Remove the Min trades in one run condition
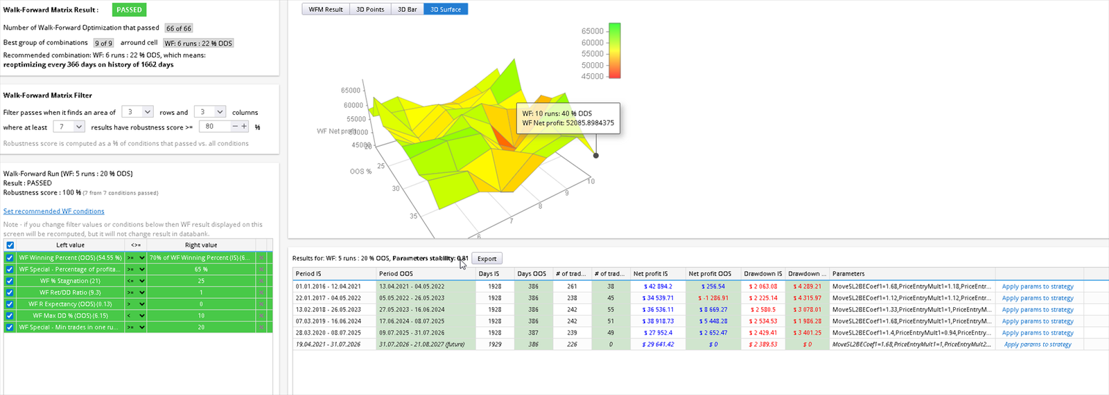Image resolution: width=1109 pixels, height=395 pixels. tap(261, 327)
